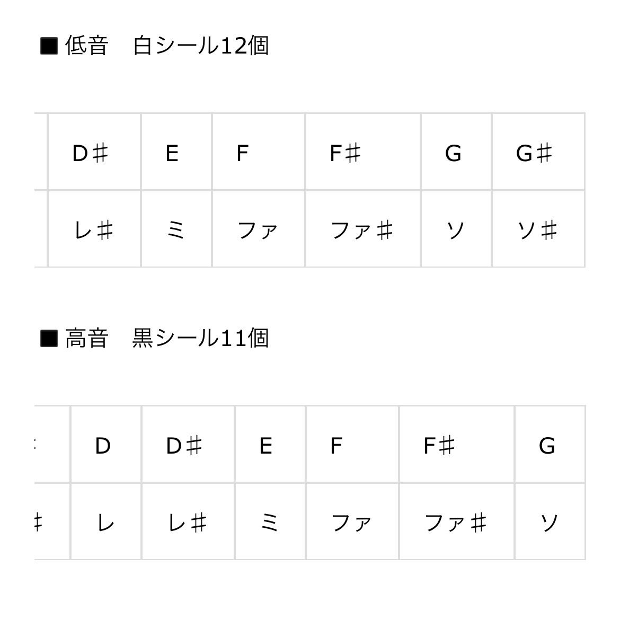620x620 pixels.
Task: Click the レ♯ cell in the 低音 table
Action: tap(94, 230)
